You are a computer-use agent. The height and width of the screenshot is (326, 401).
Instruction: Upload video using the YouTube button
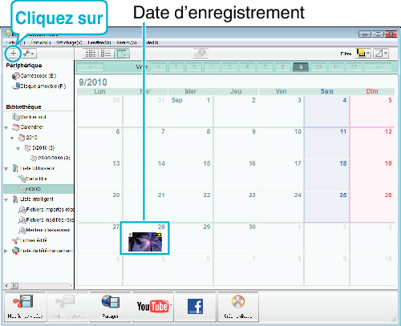(153, 307)
